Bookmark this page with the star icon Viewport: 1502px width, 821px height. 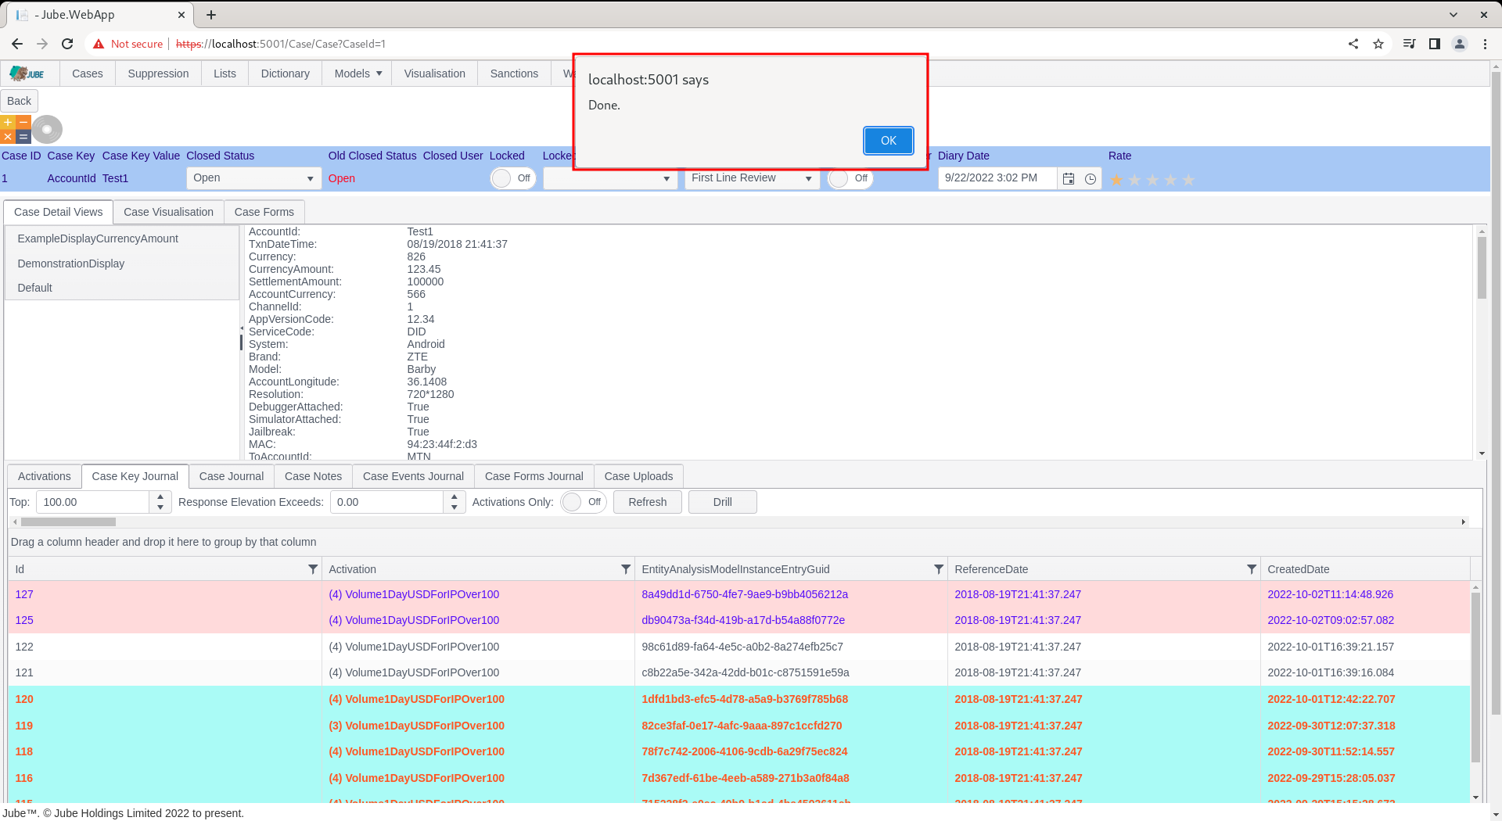pyautogui.click(x=1378, y=44)
